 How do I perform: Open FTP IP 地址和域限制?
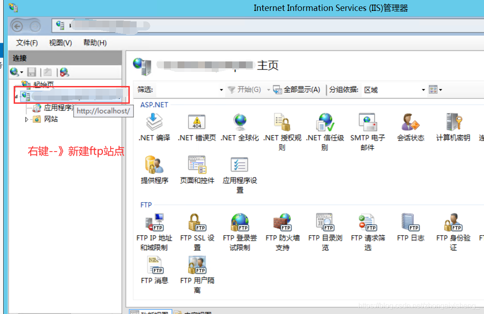(x=154, y=232)
